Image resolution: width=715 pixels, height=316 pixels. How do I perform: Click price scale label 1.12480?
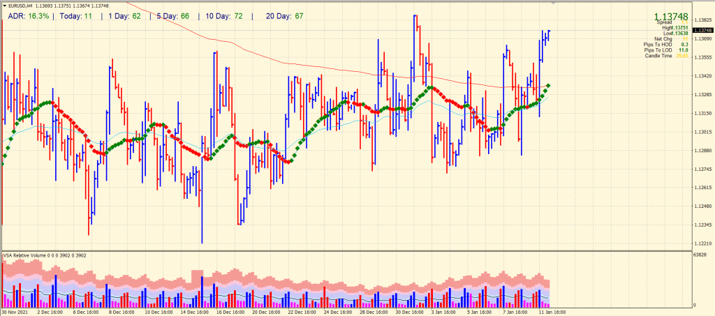[x=702, y=206]
